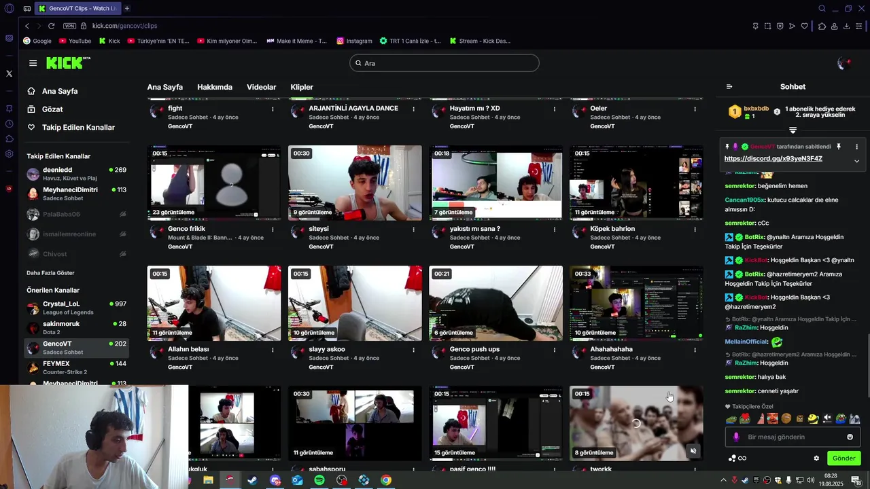Click the chat panel scrollbar
This screenshot has width=870, height=489.
(x=867, y=367)
